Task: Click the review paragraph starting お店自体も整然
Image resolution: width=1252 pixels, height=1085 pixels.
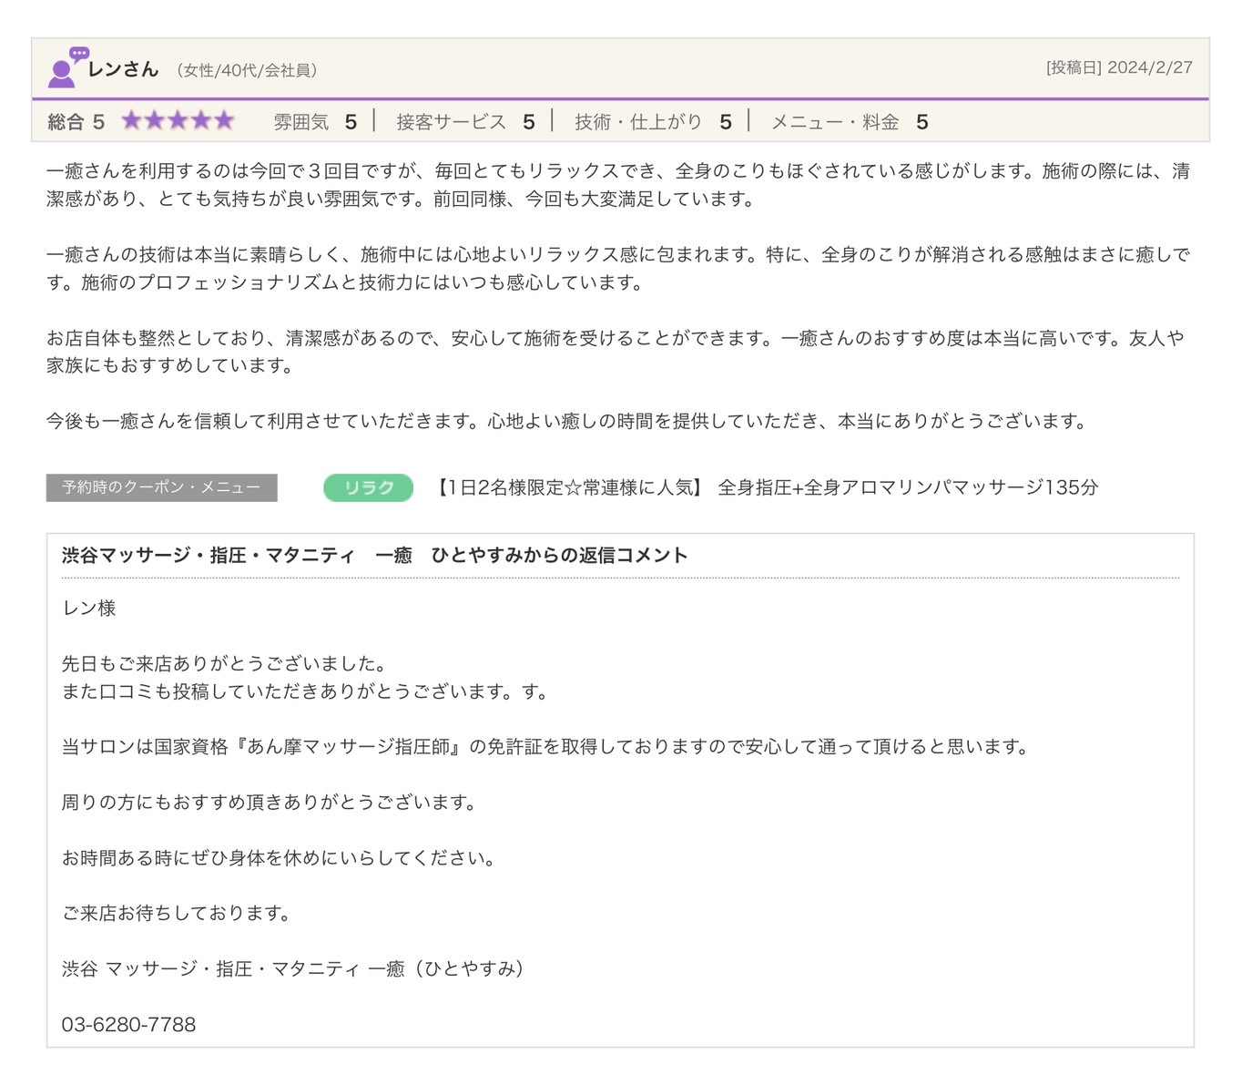Action: pyautogui.click(x=616, y=352)
